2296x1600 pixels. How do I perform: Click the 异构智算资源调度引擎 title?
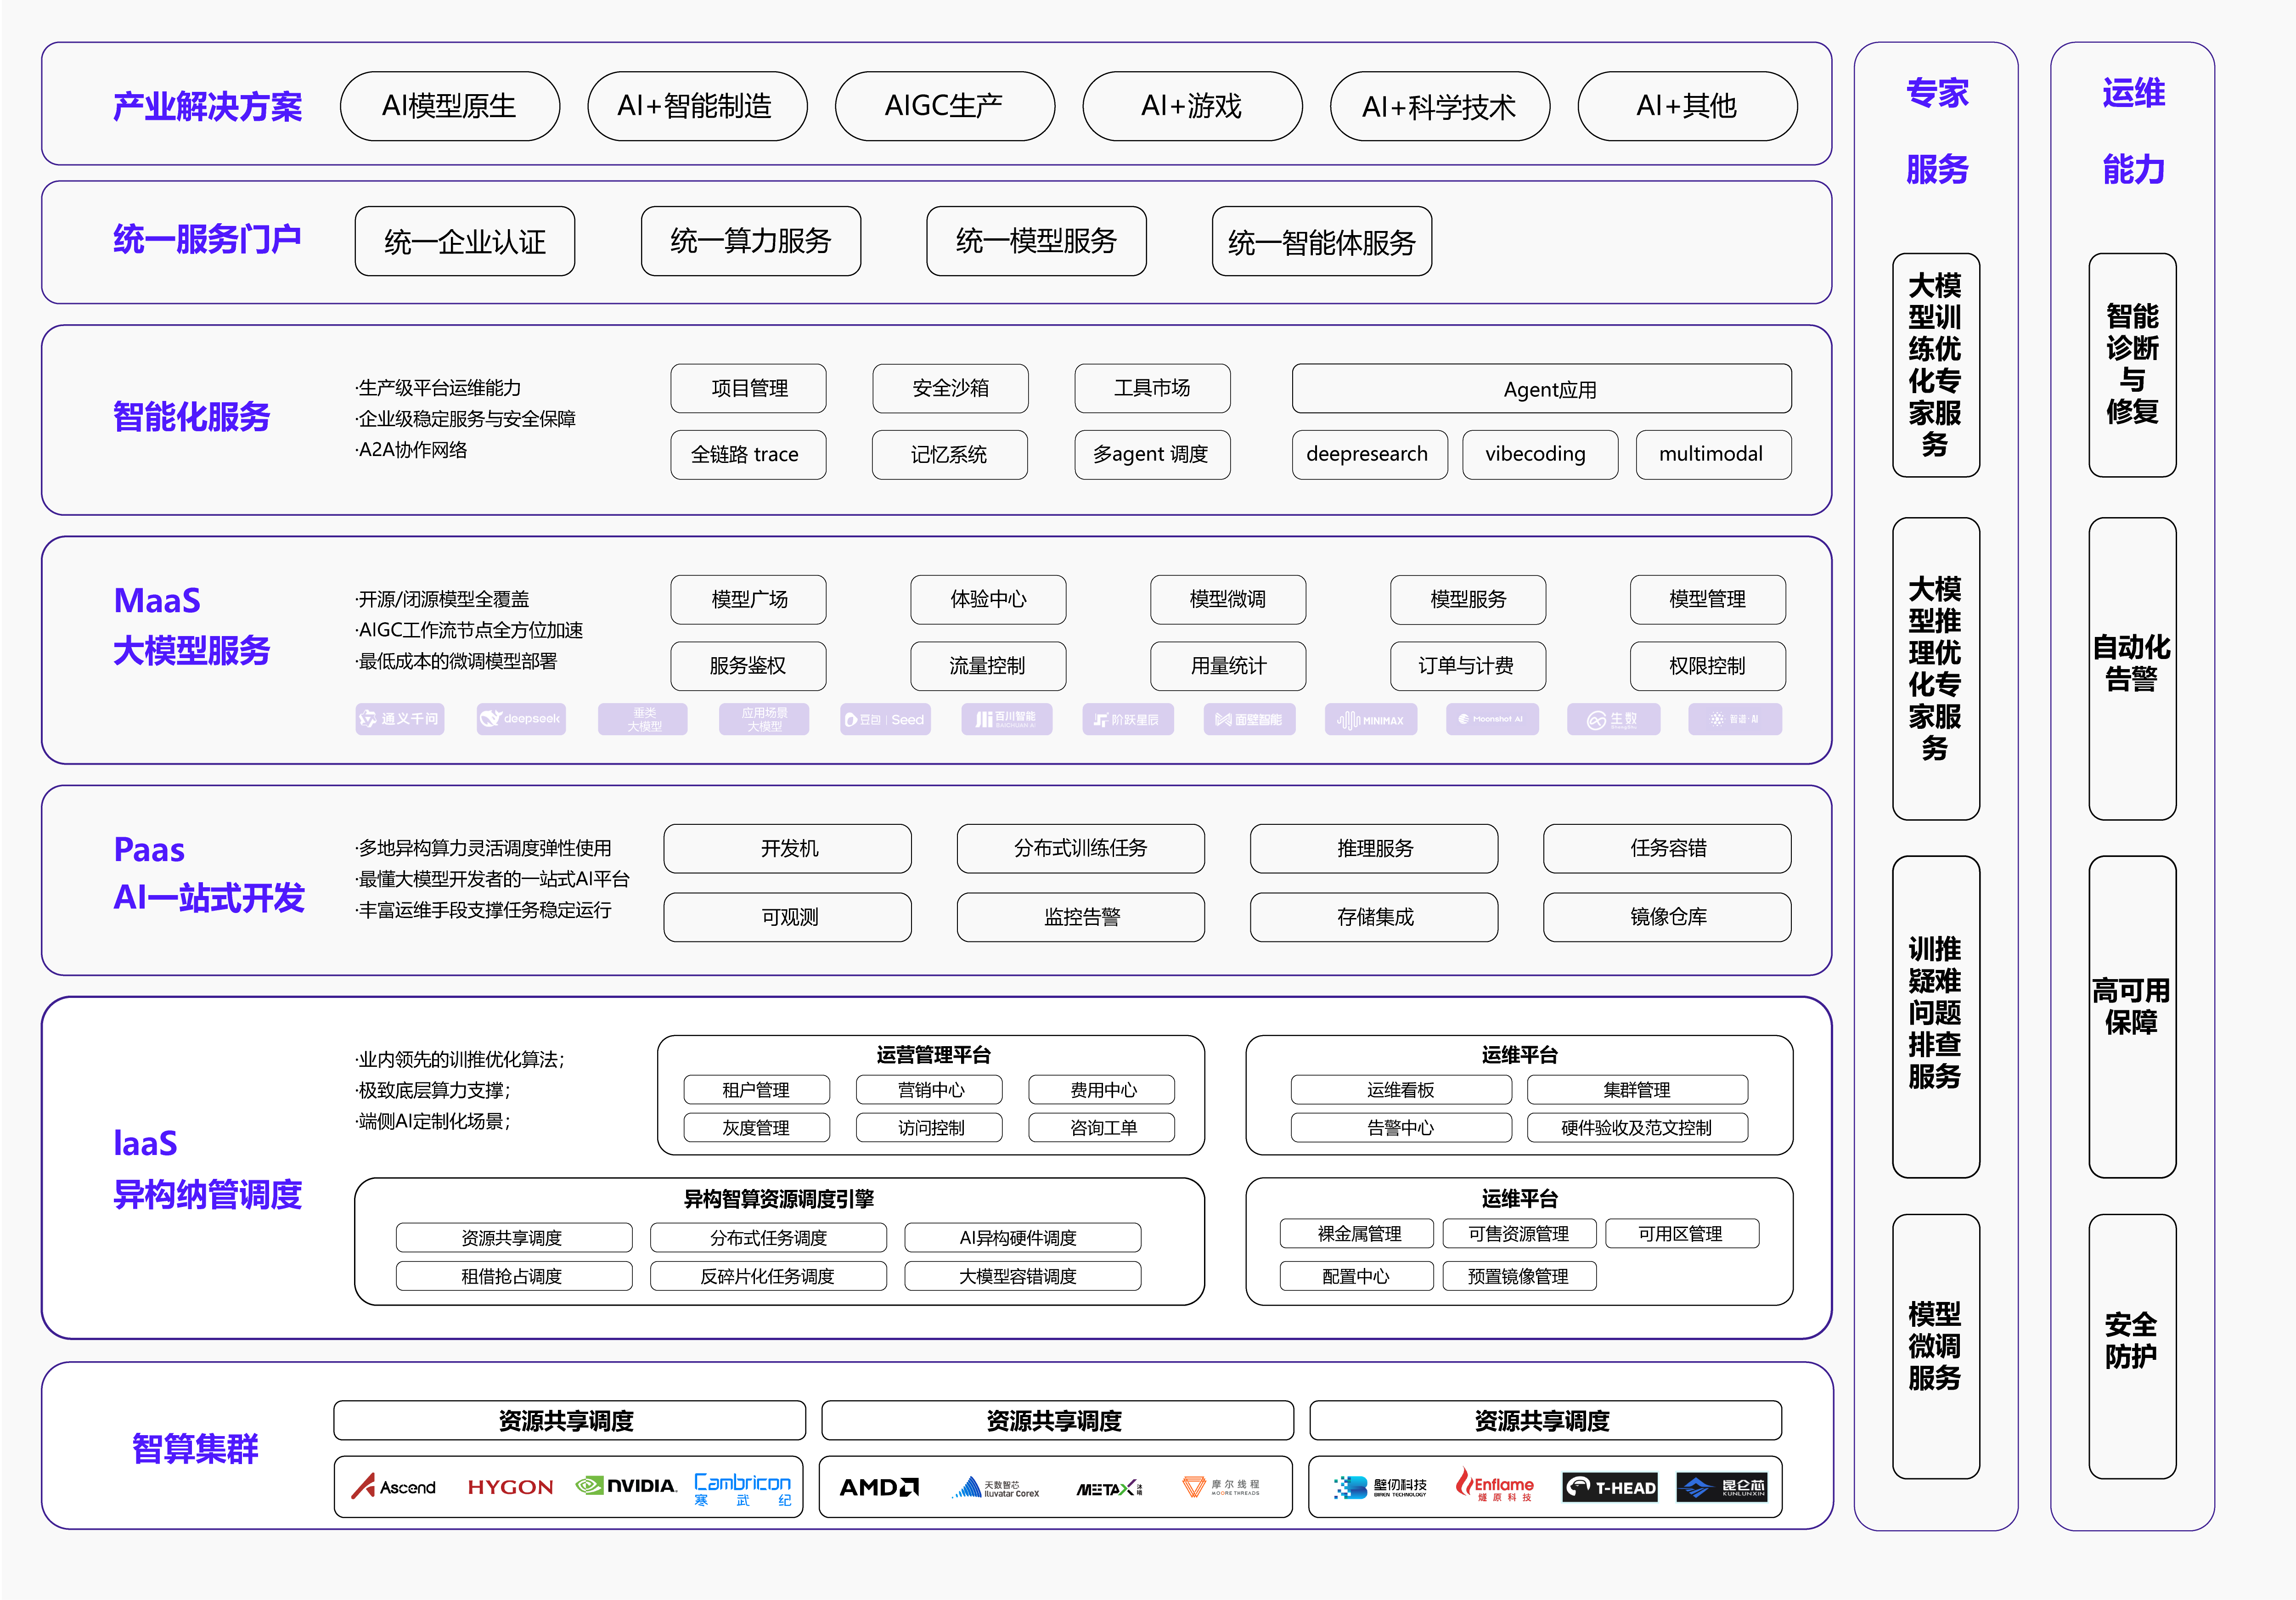pos(779,1199)
